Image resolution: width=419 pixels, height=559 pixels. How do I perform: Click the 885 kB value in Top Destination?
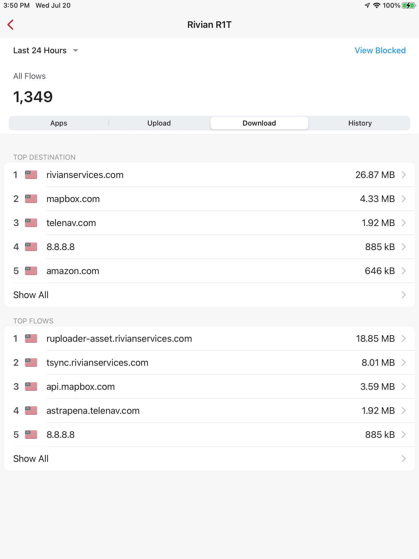[380, 247]
